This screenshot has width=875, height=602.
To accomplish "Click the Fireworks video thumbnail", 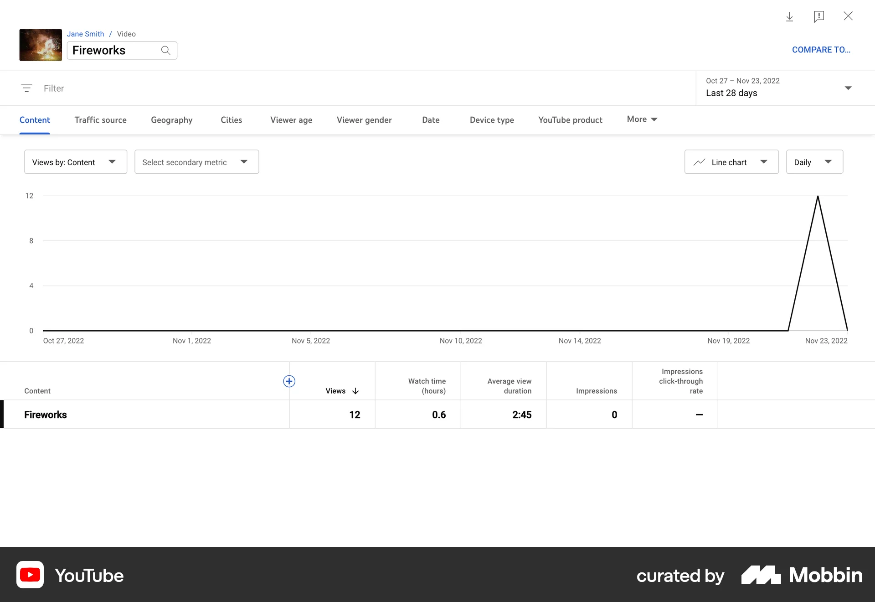I will click(x=41, y=45).
